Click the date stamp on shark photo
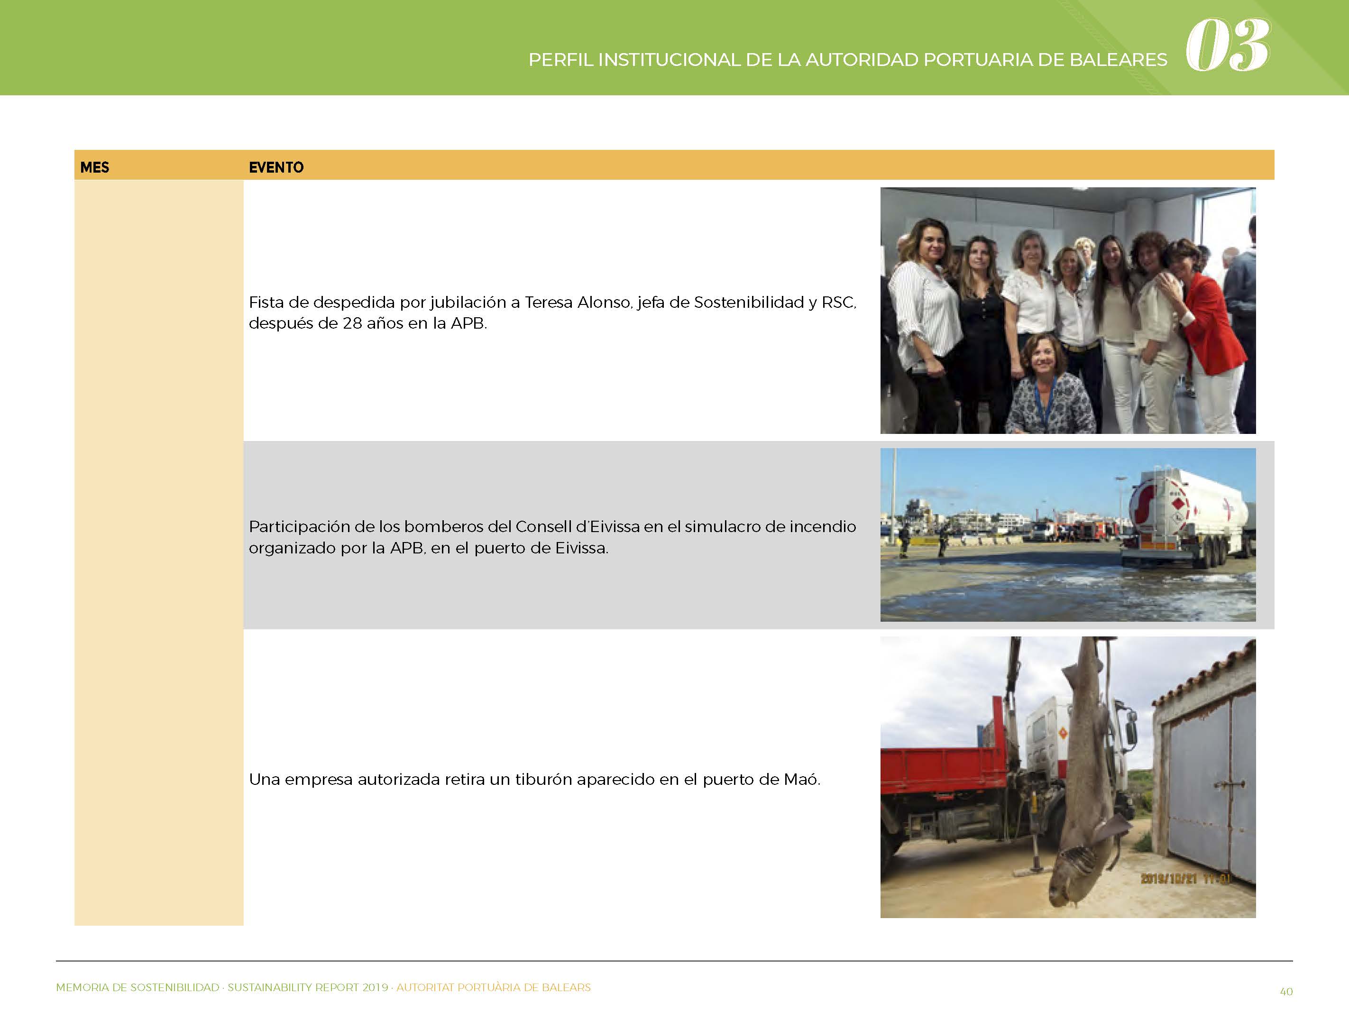 click(1185, 879)
